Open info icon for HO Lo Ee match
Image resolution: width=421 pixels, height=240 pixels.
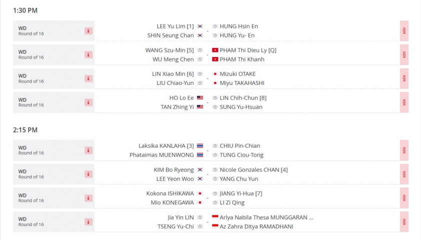88,102
